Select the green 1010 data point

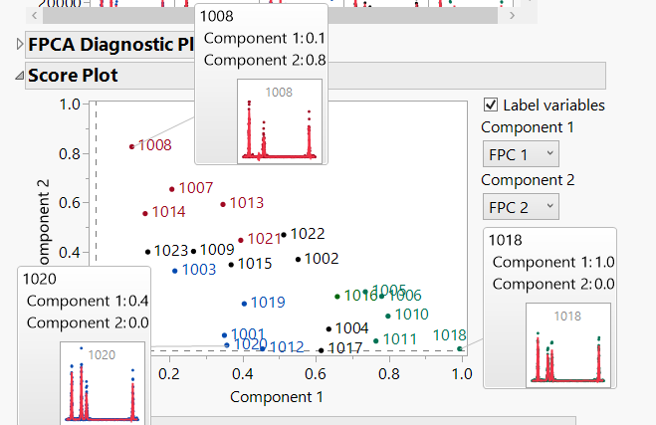point(388,315)
